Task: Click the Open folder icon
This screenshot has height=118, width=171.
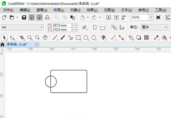Action: pyautogui.click(x=12, y=17)
